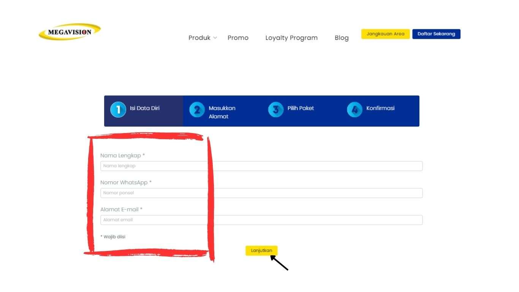Viewport: 519px width, 292px height.
Task: Open the Loyalty Program page
Action: (x=291, y=38)
